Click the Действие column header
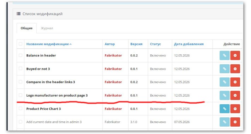Screen dimensions: 251x134 point(232,44)
